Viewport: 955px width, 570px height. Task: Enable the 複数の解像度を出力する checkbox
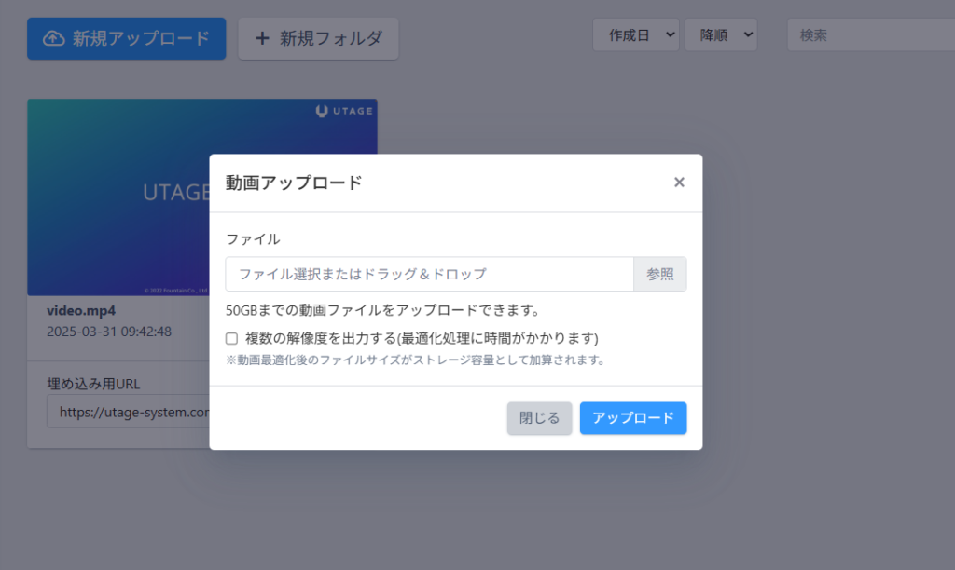point(232,338)
